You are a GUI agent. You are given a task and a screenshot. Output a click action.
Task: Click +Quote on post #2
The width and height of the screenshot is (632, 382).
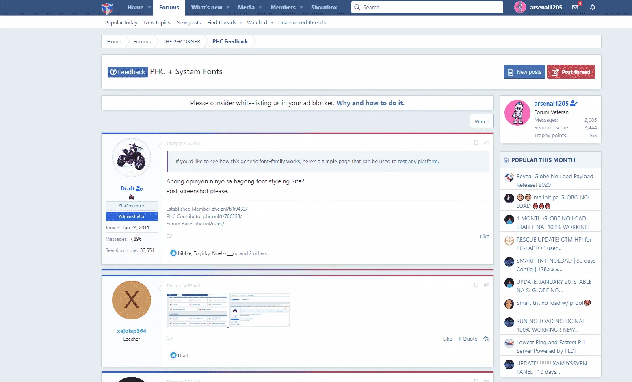(x=468, y=339)
